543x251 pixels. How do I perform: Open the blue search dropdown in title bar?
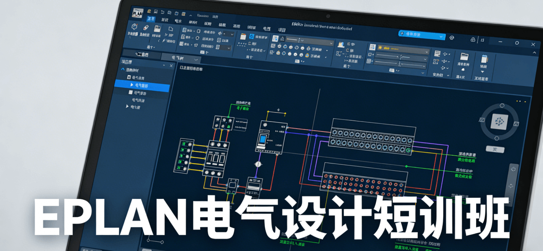tap(442, 37)
